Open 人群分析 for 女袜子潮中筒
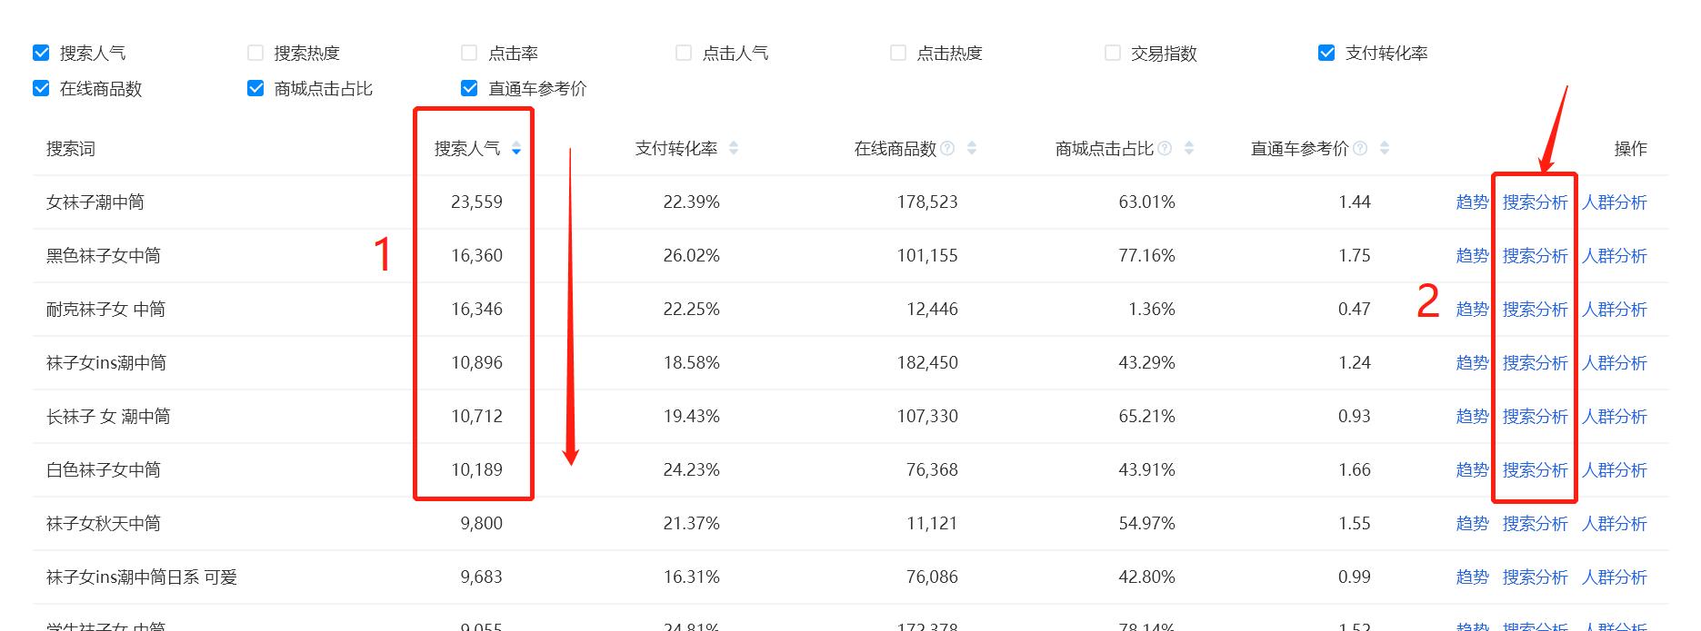The image size is (1701, 631). point(1614,202)
